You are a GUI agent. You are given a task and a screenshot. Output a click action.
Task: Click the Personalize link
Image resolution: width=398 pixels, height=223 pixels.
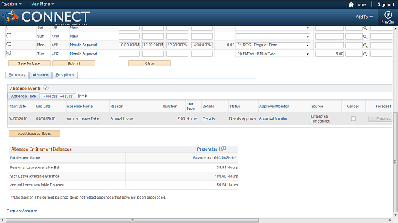point(207,149)
